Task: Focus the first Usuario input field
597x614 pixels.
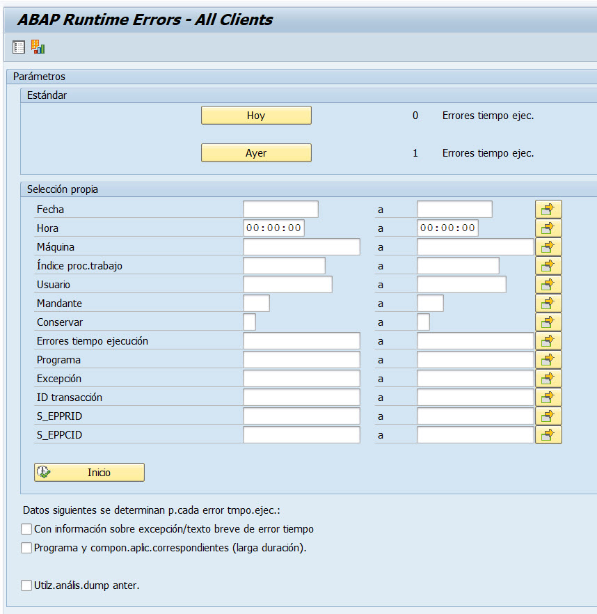Action: [x=287, y=284]
